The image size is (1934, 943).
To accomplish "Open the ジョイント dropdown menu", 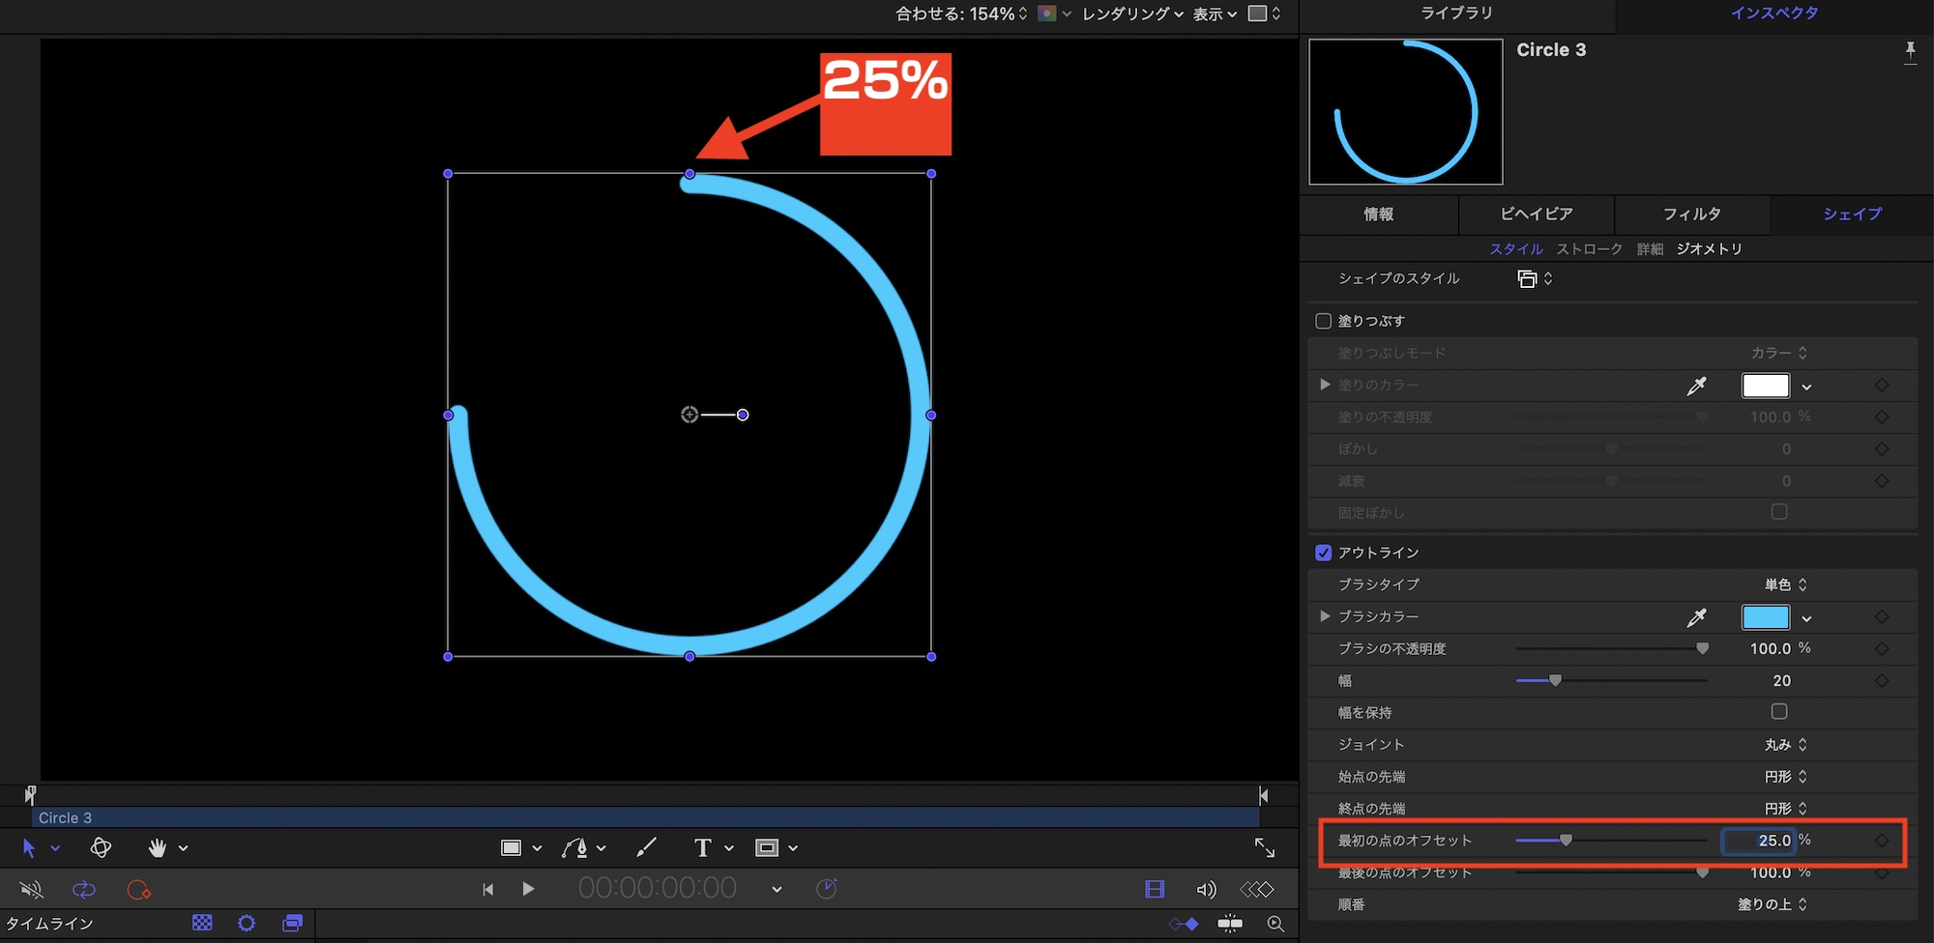I will pyautogui.click(x=1785, y=745).
